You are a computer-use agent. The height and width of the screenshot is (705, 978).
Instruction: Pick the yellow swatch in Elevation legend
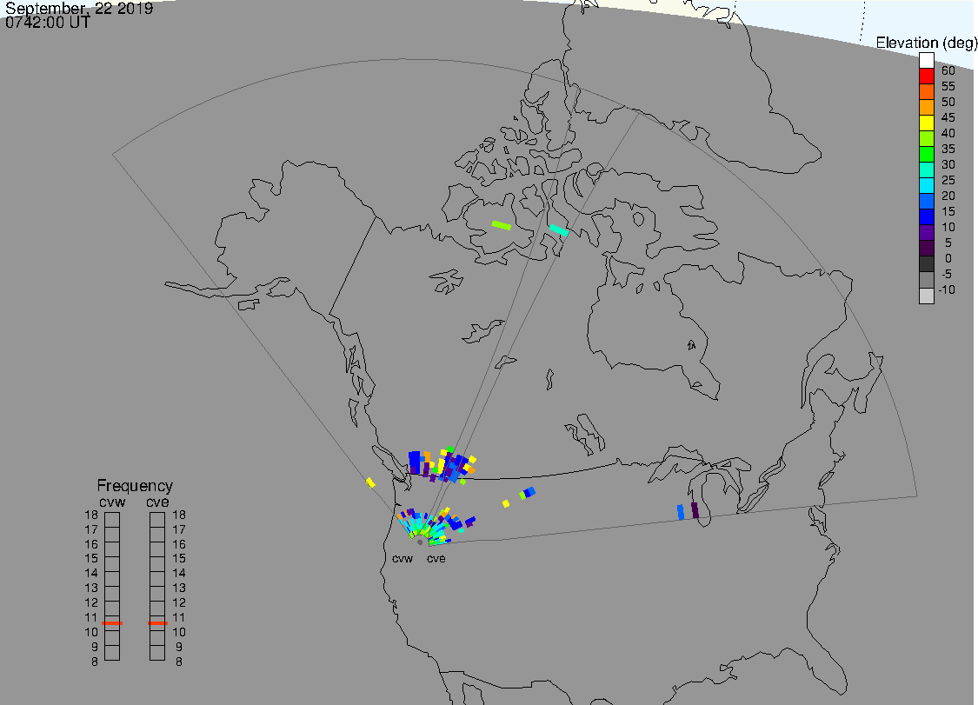[x=926, y=123]
